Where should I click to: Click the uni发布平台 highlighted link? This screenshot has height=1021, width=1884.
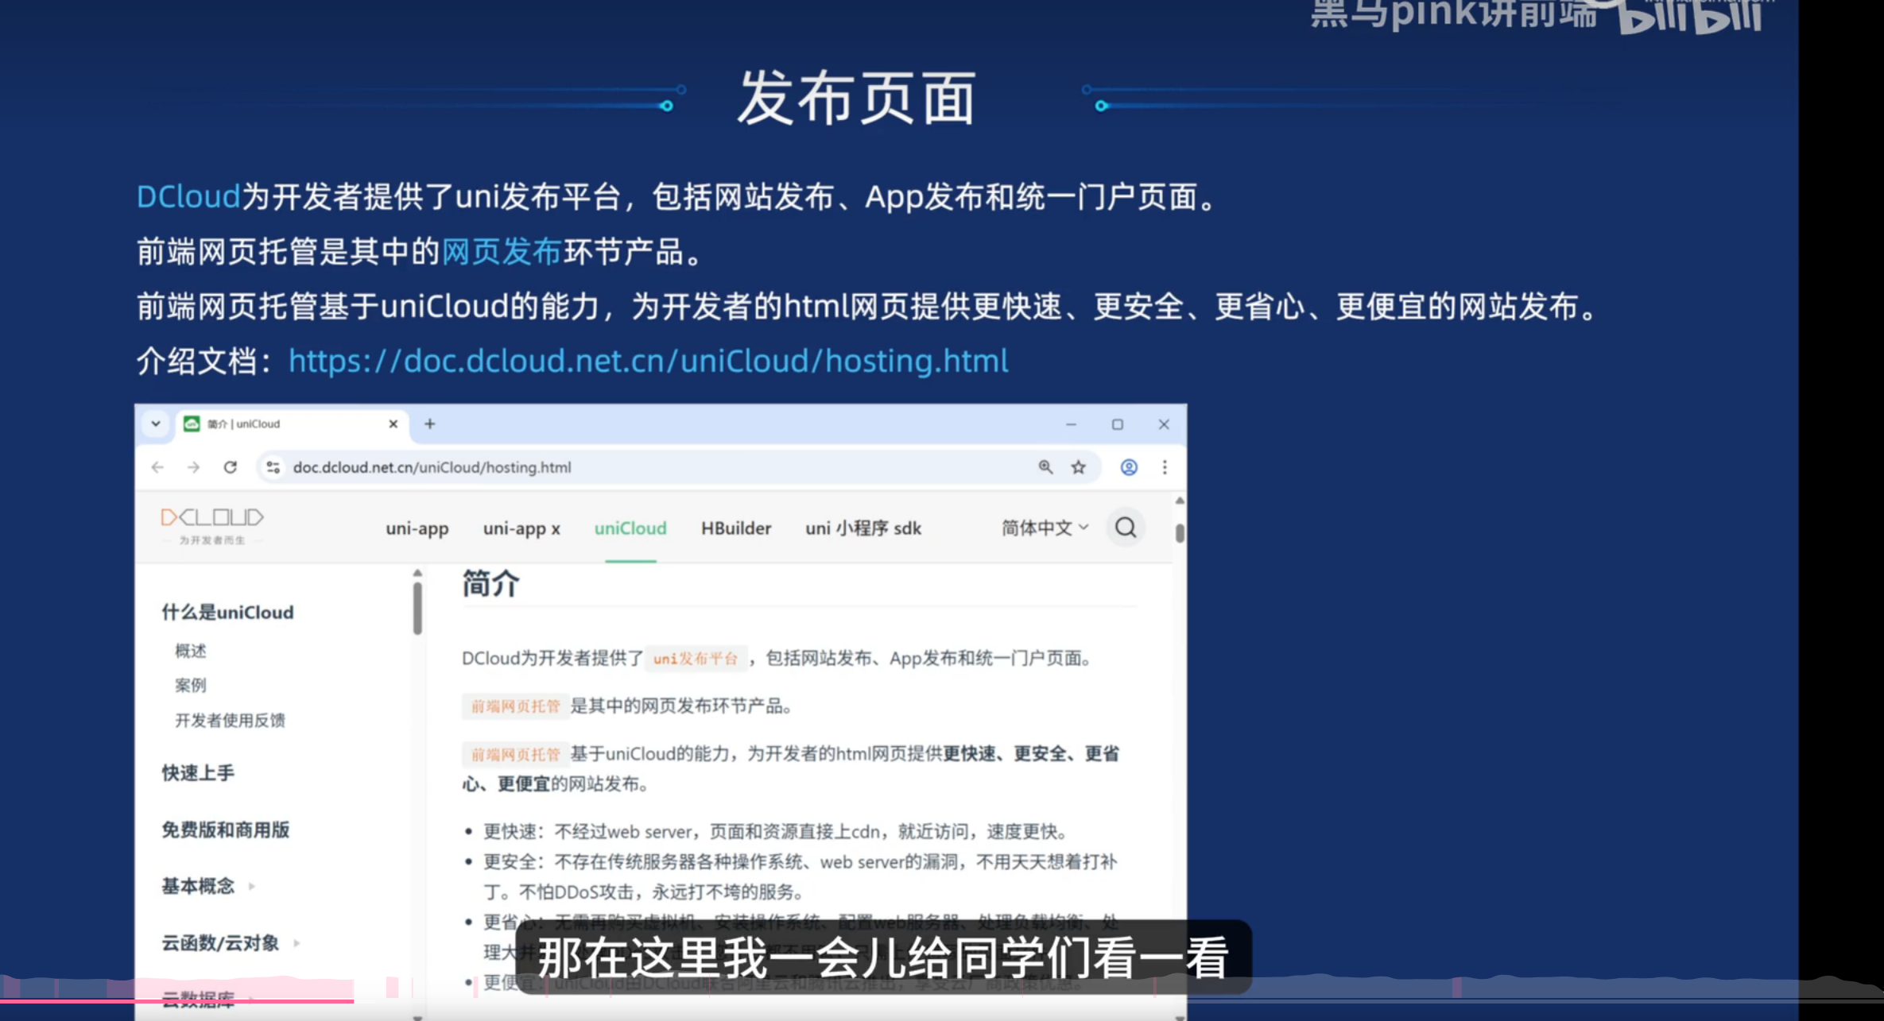click(696, 659)
